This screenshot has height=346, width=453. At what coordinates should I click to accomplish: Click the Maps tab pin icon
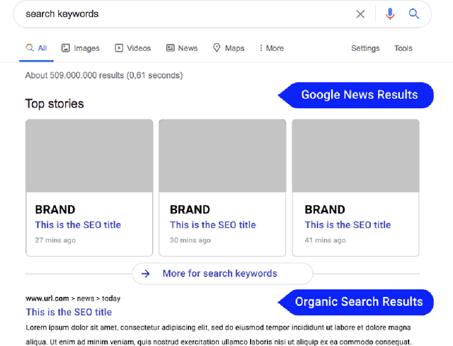pos(217,47)
